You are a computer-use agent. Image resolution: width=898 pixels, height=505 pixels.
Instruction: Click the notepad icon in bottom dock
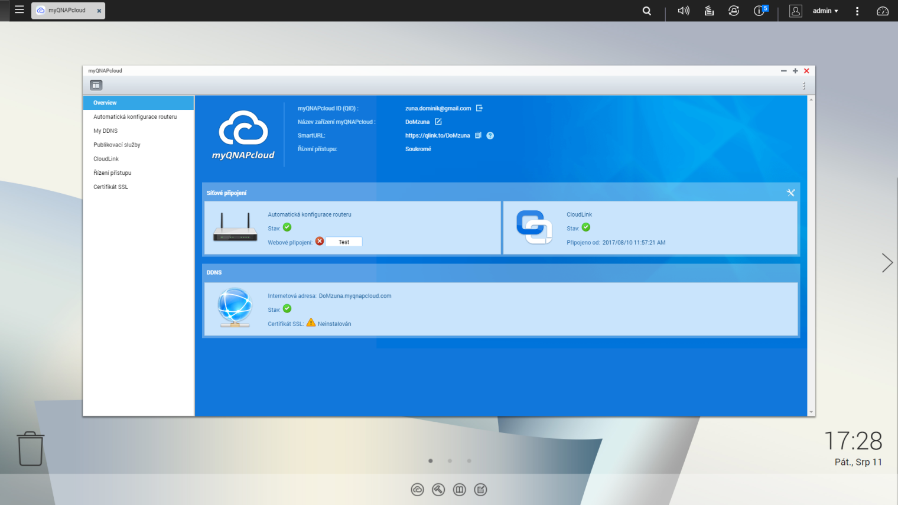click(x=481, y=490)
